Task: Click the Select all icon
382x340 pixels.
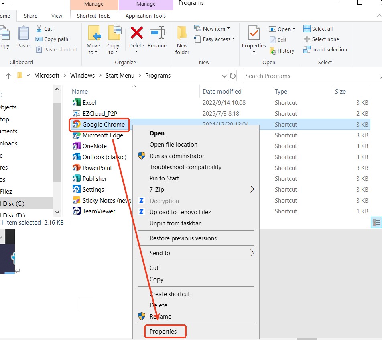Action: [x=307, y=29]
